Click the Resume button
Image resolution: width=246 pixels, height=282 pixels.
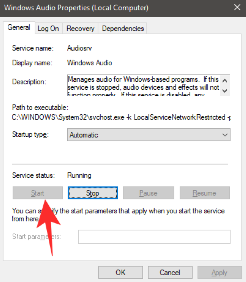point(204,193)
